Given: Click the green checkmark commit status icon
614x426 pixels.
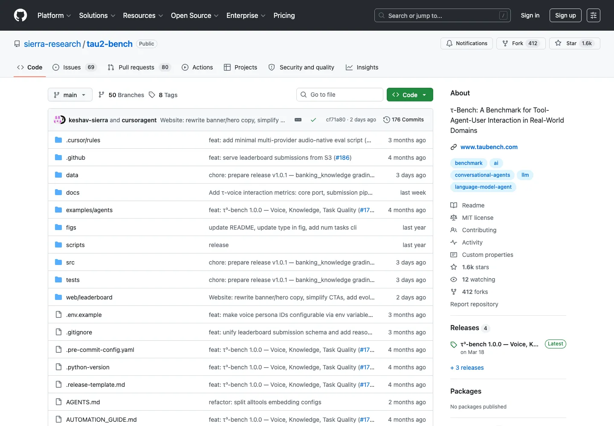Looking at the screenshot, I should tap(313, 120).
